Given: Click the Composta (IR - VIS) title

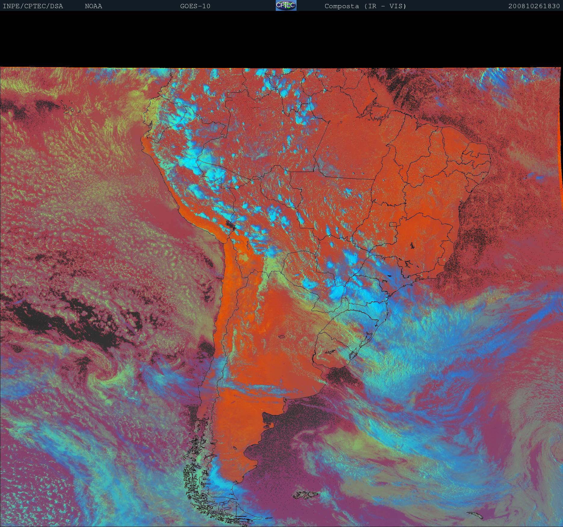Looking at the screenshot, I should click(365, 6).
